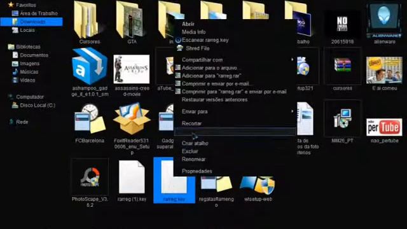This screenshot has width=407, height=229.
Task: Select the MM26_PT installer icon
Action: pyautogui.click(x=342, y=119)
